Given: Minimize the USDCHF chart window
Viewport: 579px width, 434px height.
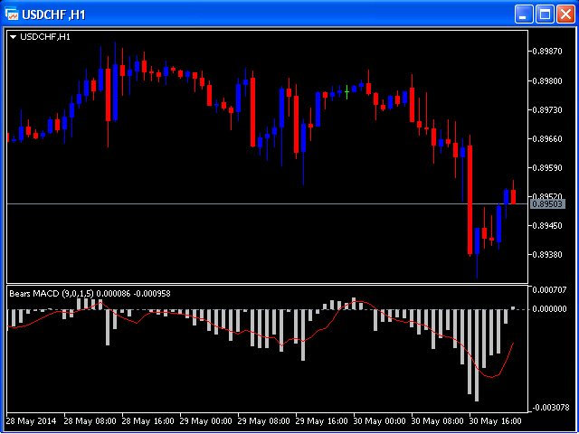Looking at the screenshot, I should [524, 14].
